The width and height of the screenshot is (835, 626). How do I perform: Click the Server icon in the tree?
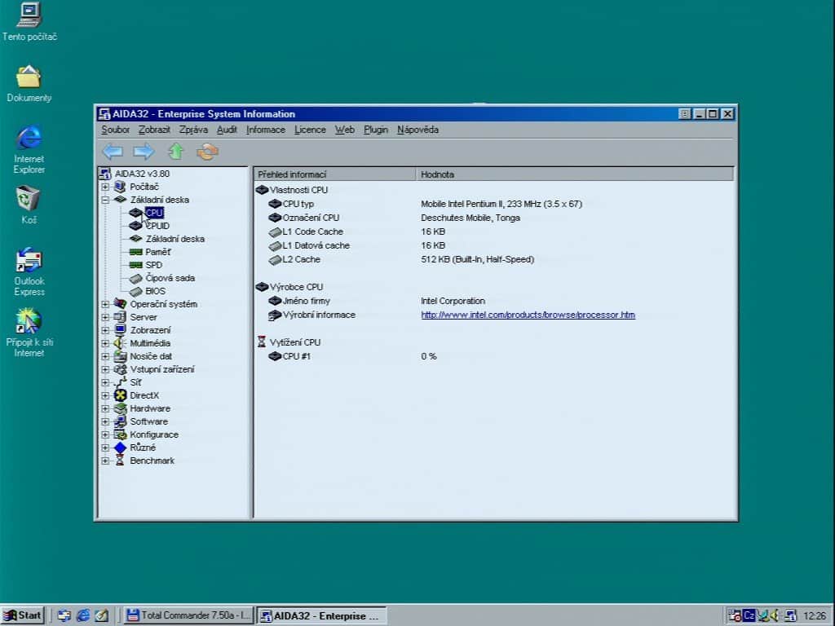point(121,317)
